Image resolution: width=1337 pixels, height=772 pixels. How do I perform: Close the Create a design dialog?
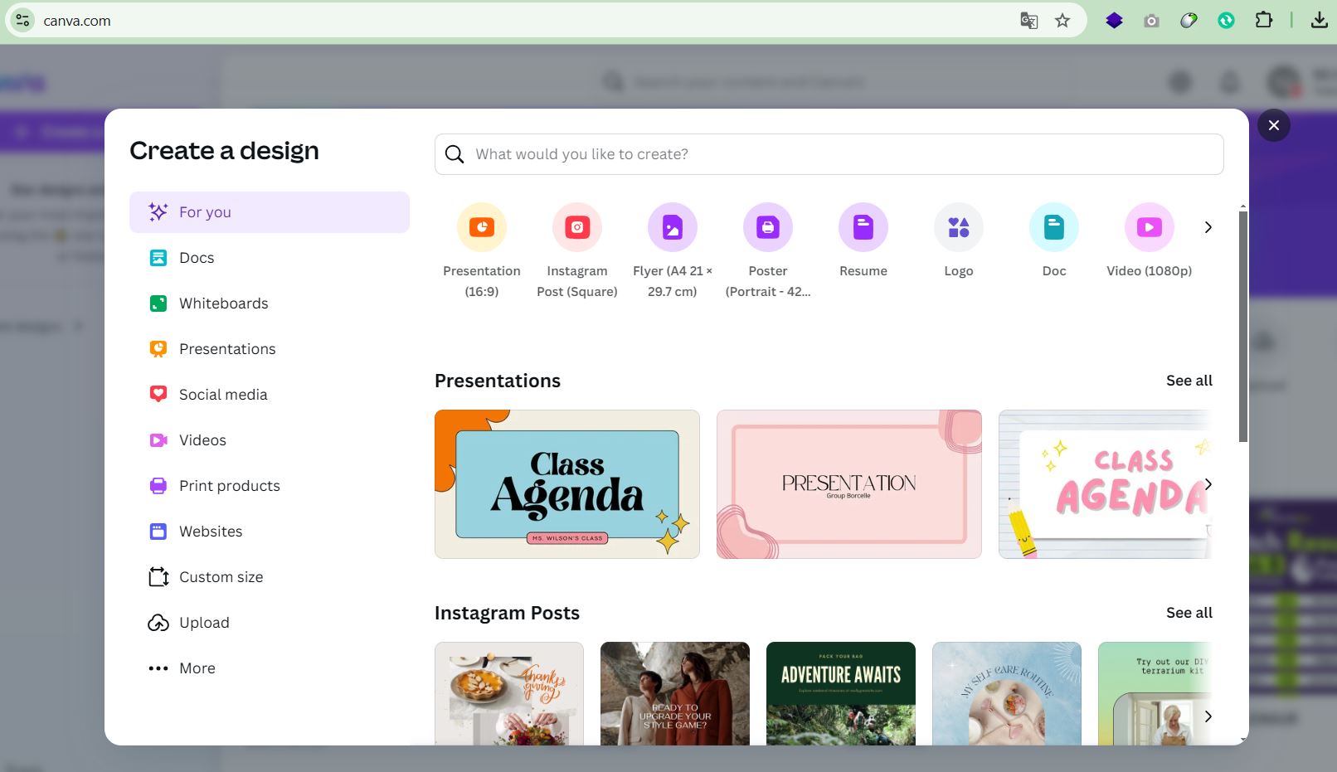(1274, 125)
